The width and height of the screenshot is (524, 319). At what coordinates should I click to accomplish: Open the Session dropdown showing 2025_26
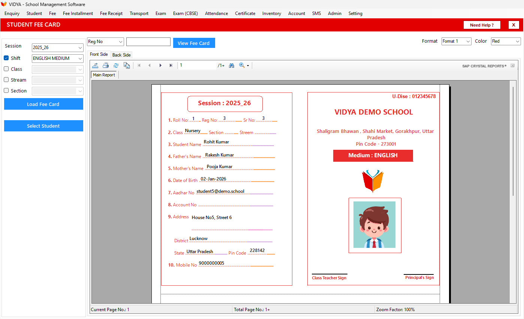[x=58, y=48]
